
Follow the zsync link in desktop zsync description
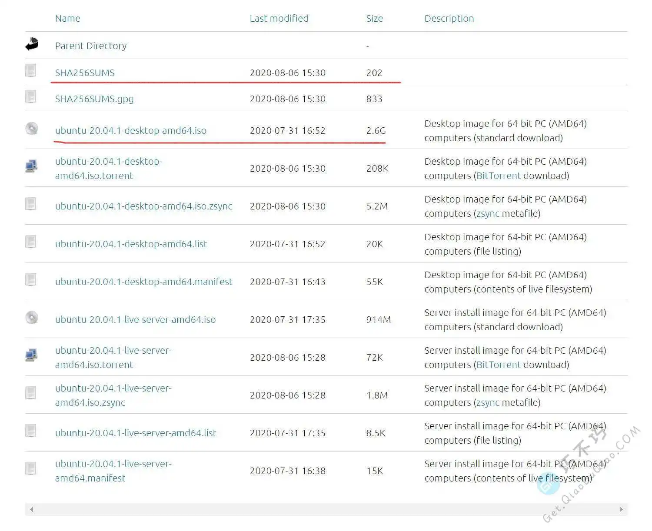coord(488,213)
